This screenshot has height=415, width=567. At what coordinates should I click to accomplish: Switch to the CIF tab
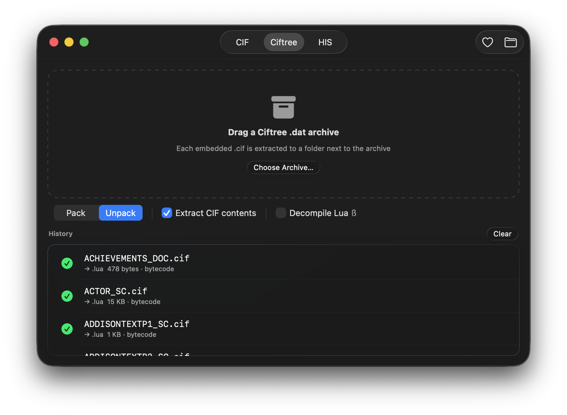(242, 42)
